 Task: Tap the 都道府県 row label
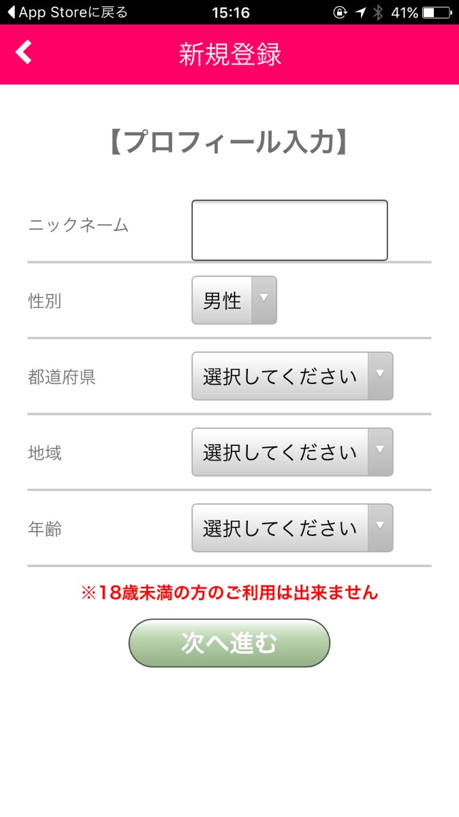click(x=61, y=377)
